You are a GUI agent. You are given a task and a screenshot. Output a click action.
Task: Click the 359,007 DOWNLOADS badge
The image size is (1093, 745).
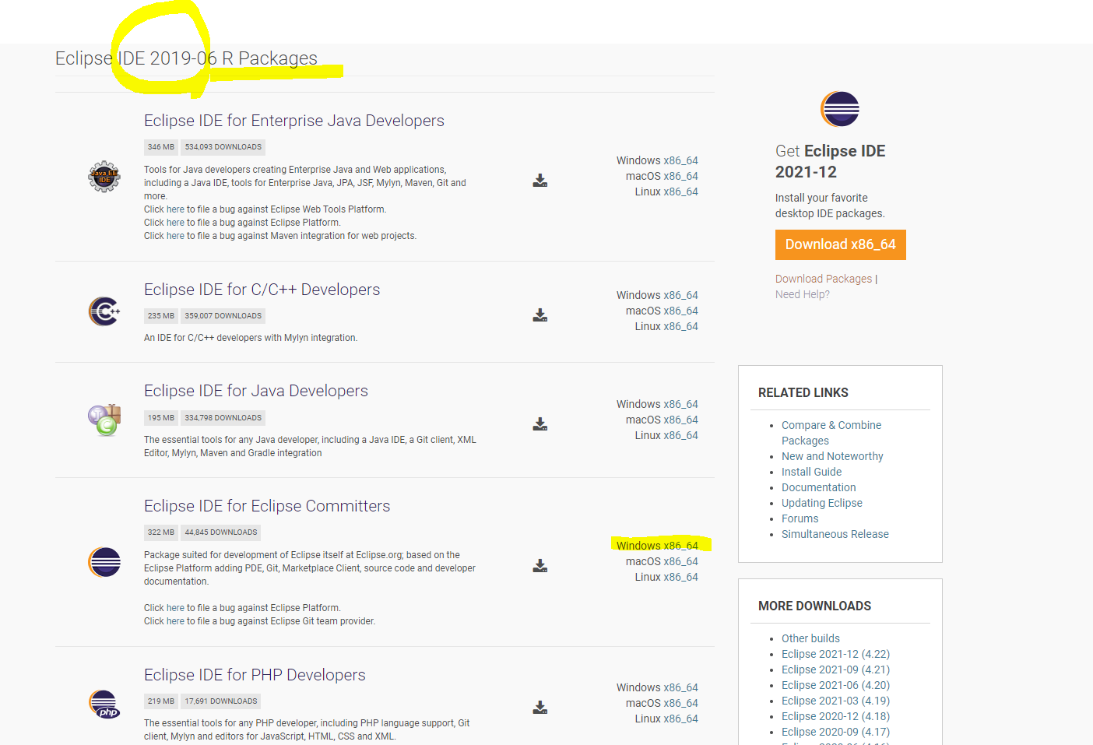tap(223, 316)
